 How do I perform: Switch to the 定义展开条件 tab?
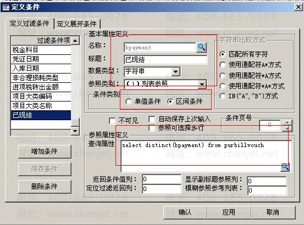click(x=77, y=24)
